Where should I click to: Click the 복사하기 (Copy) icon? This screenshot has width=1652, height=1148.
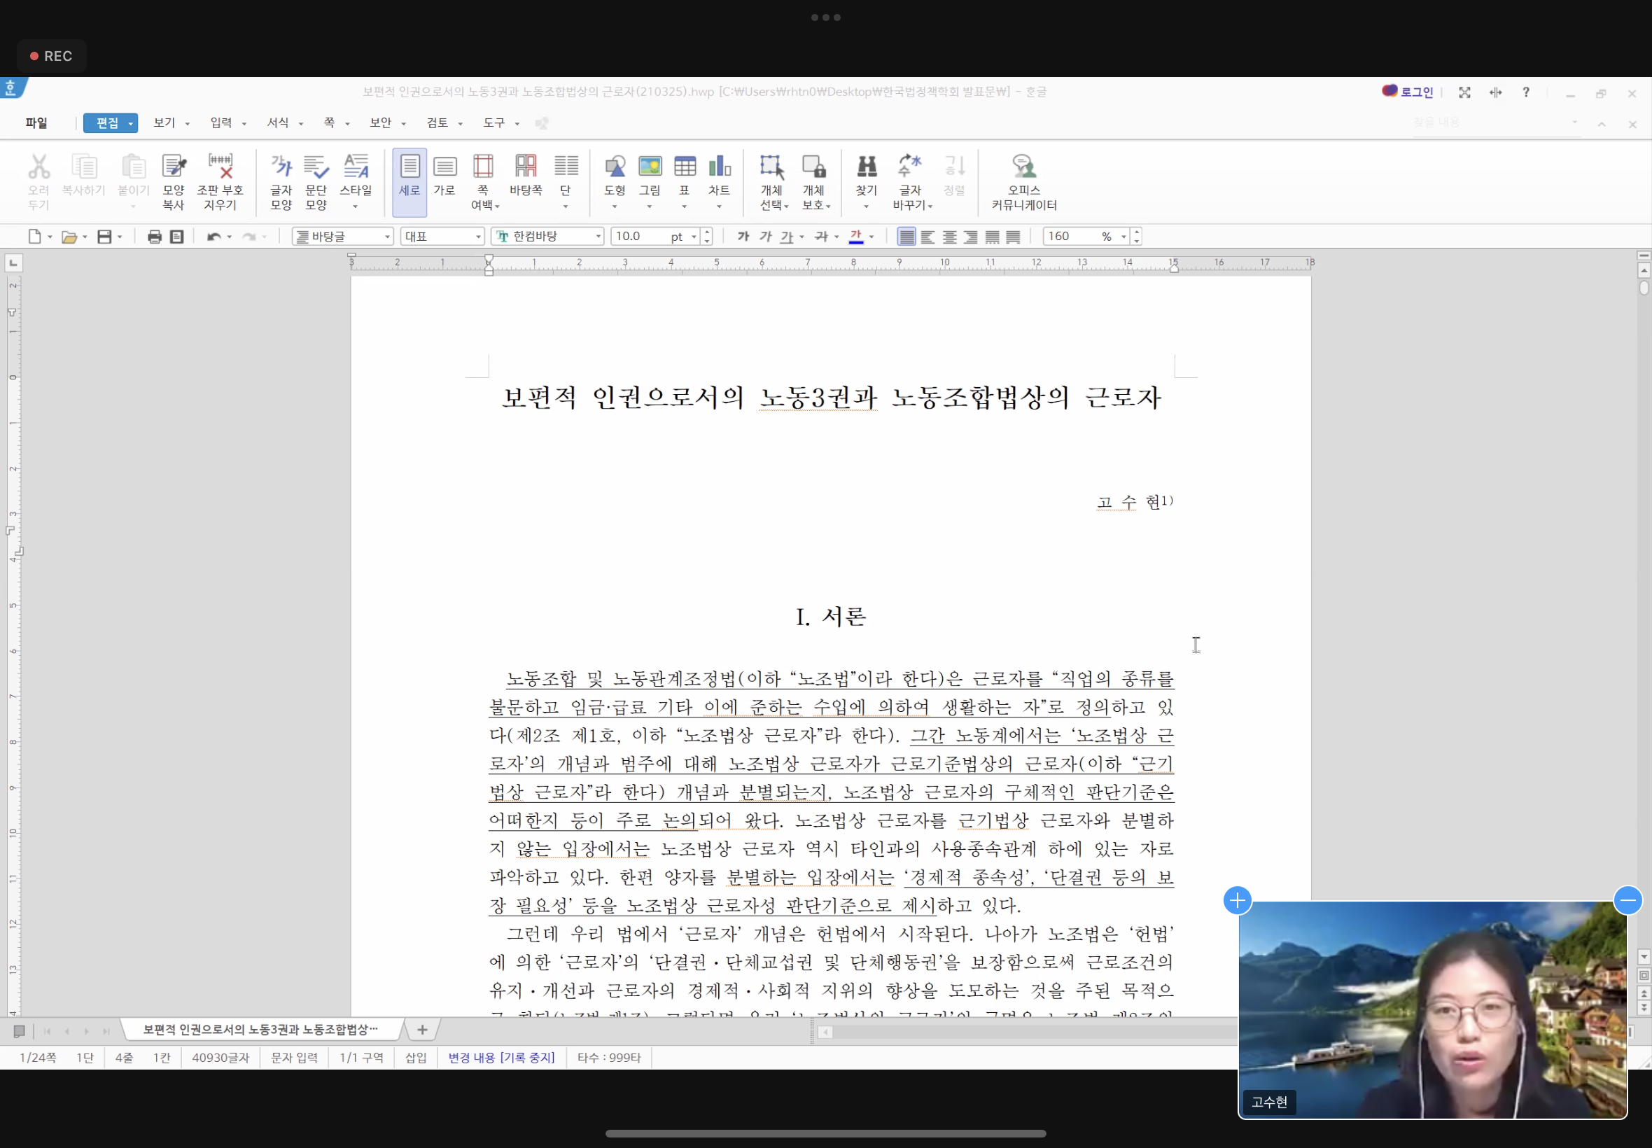(x=84, y=167)
